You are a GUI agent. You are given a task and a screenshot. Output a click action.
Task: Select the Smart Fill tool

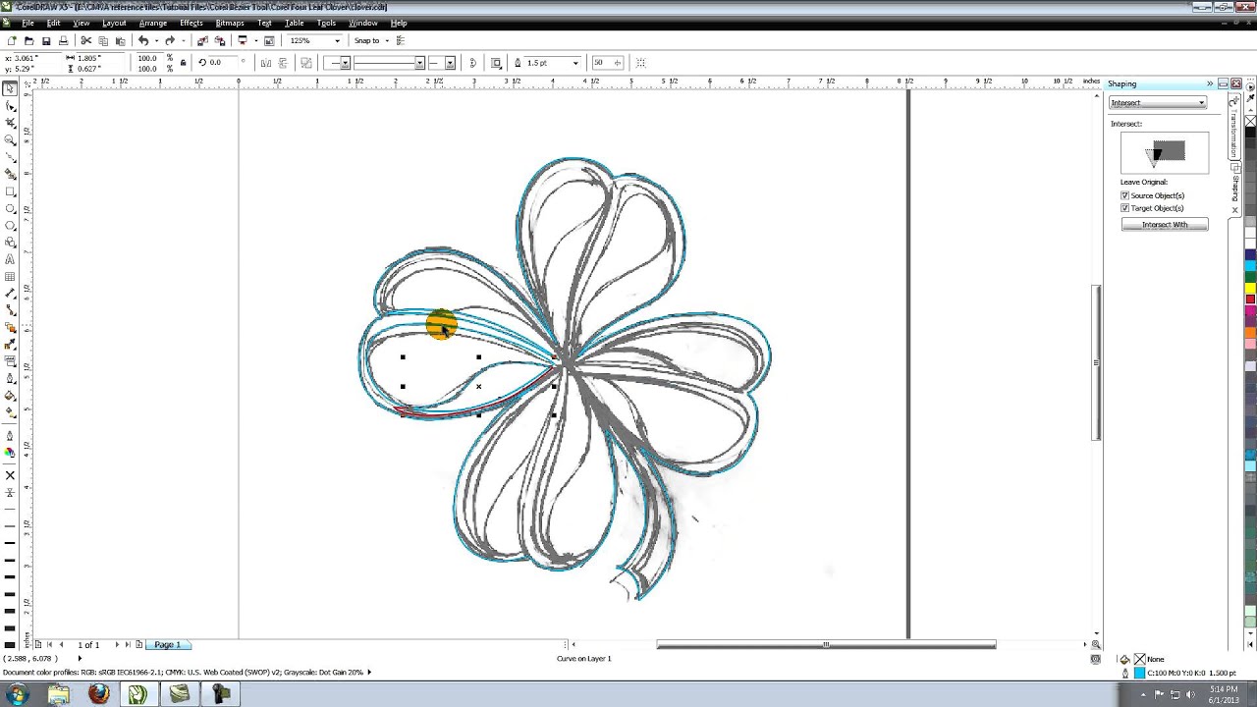[11, 174]
